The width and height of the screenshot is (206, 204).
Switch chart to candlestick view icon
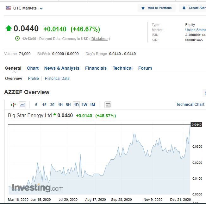pos(13,105)
